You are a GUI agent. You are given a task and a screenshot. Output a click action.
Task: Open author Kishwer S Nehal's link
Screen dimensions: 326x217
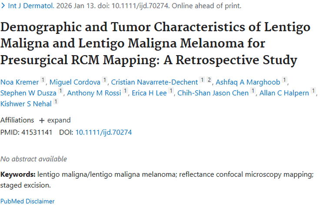coord(26,103)
